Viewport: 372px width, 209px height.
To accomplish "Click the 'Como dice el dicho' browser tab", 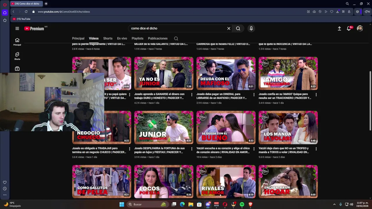I will pyautogui.click(x=26, y=4).
